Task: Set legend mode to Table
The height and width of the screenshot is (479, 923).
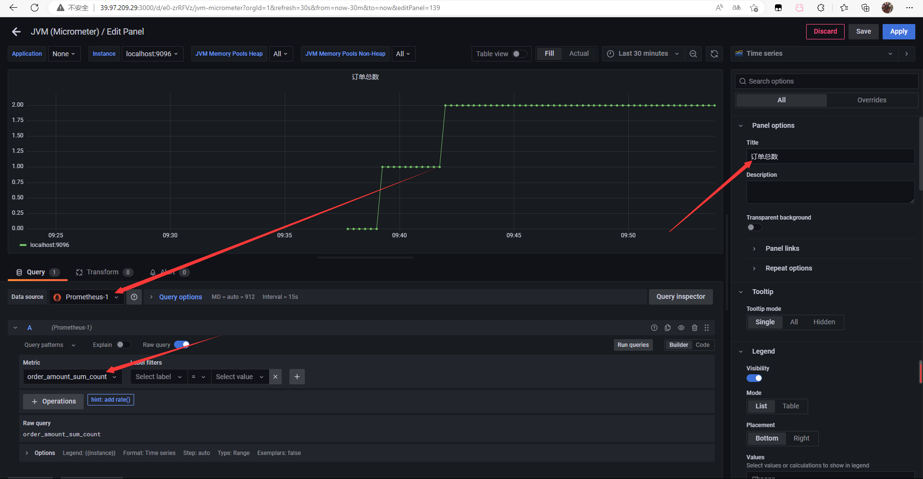Action: (790, 406)
